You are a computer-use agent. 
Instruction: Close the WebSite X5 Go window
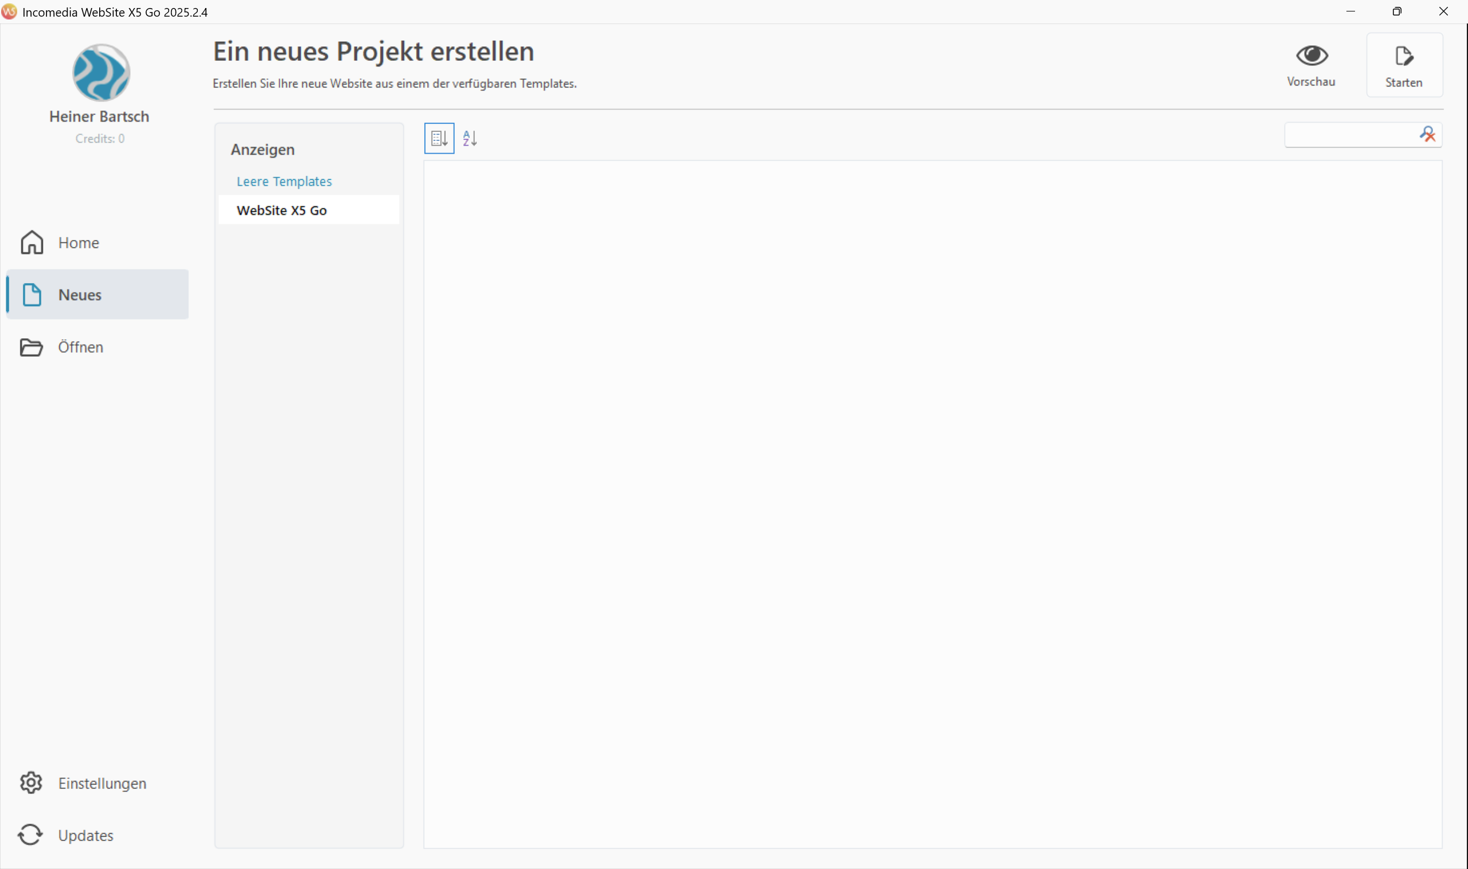coord(1443,11)
